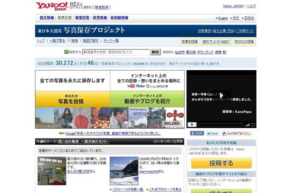The height and width of the screenshot is (193, 291).
Task: Select 一覧で見る in the sub navigation
Action: [x=57, y=40]
